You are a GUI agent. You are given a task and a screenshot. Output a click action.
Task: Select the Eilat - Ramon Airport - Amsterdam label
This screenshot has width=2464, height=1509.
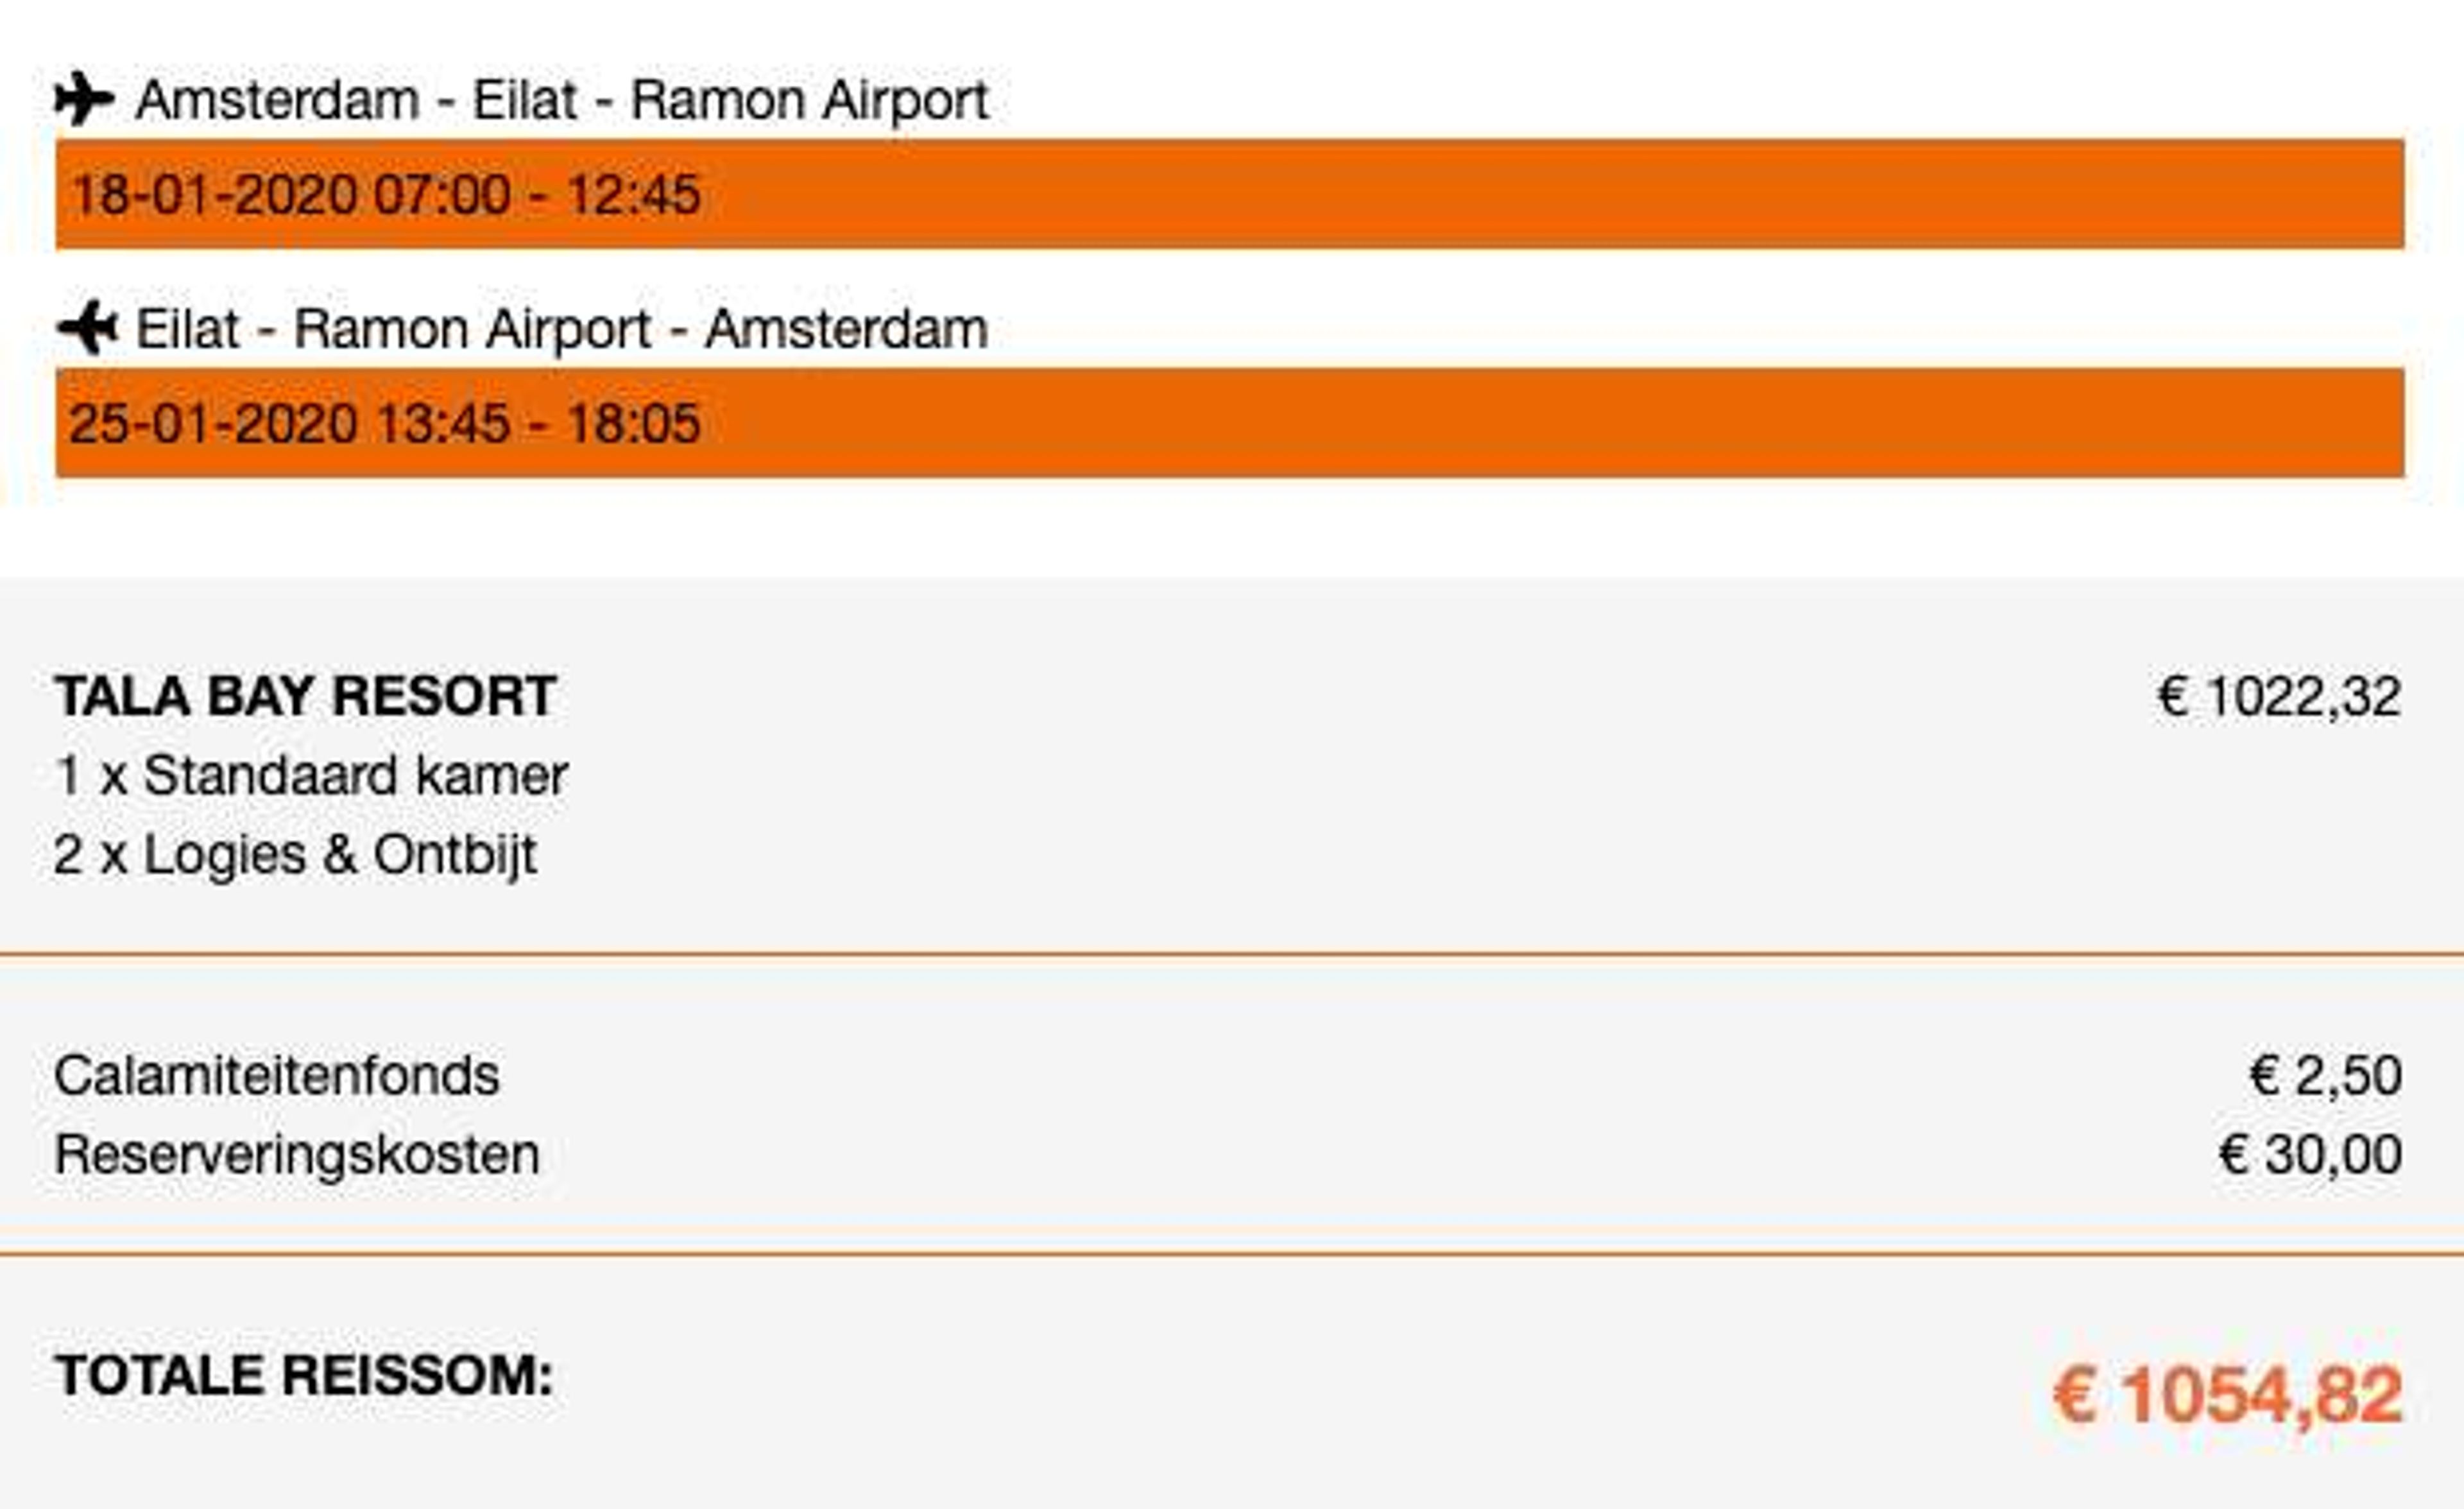point(562,329)
